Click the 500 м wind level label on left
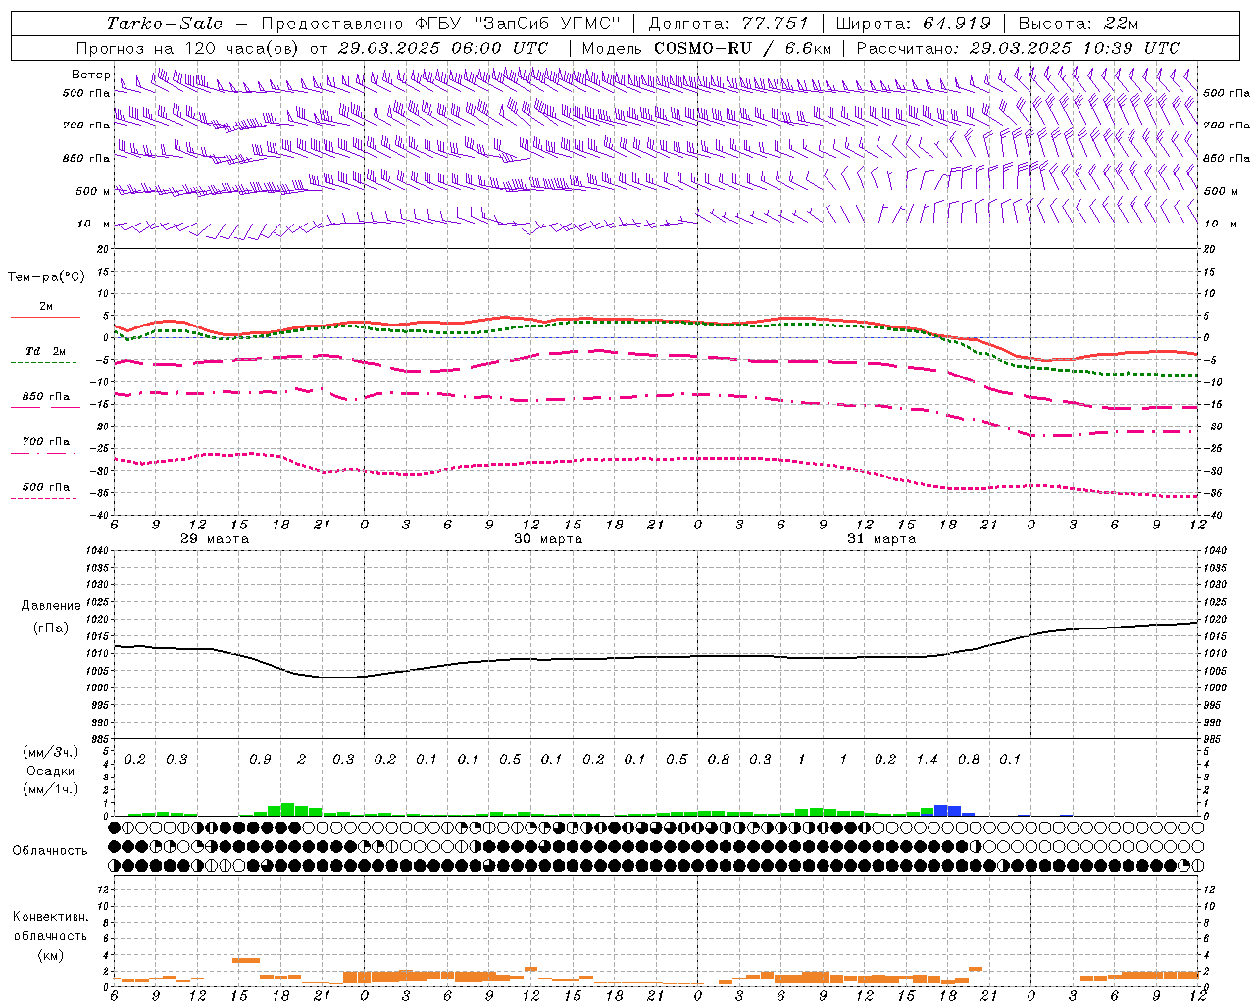The height and width of the screenshot is (1004, 1255). [94, 191]
